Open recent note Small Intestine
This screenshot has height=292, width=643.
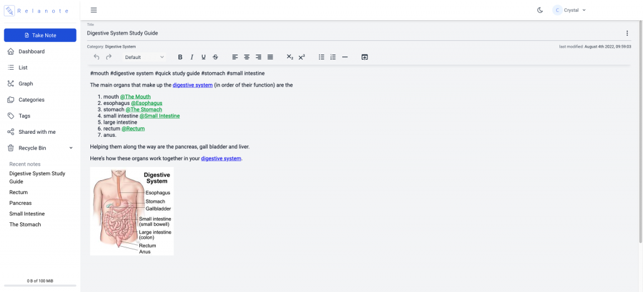[27, 214]
